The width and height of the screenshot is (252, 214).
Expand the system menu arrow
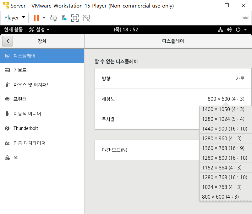(245, 29)
